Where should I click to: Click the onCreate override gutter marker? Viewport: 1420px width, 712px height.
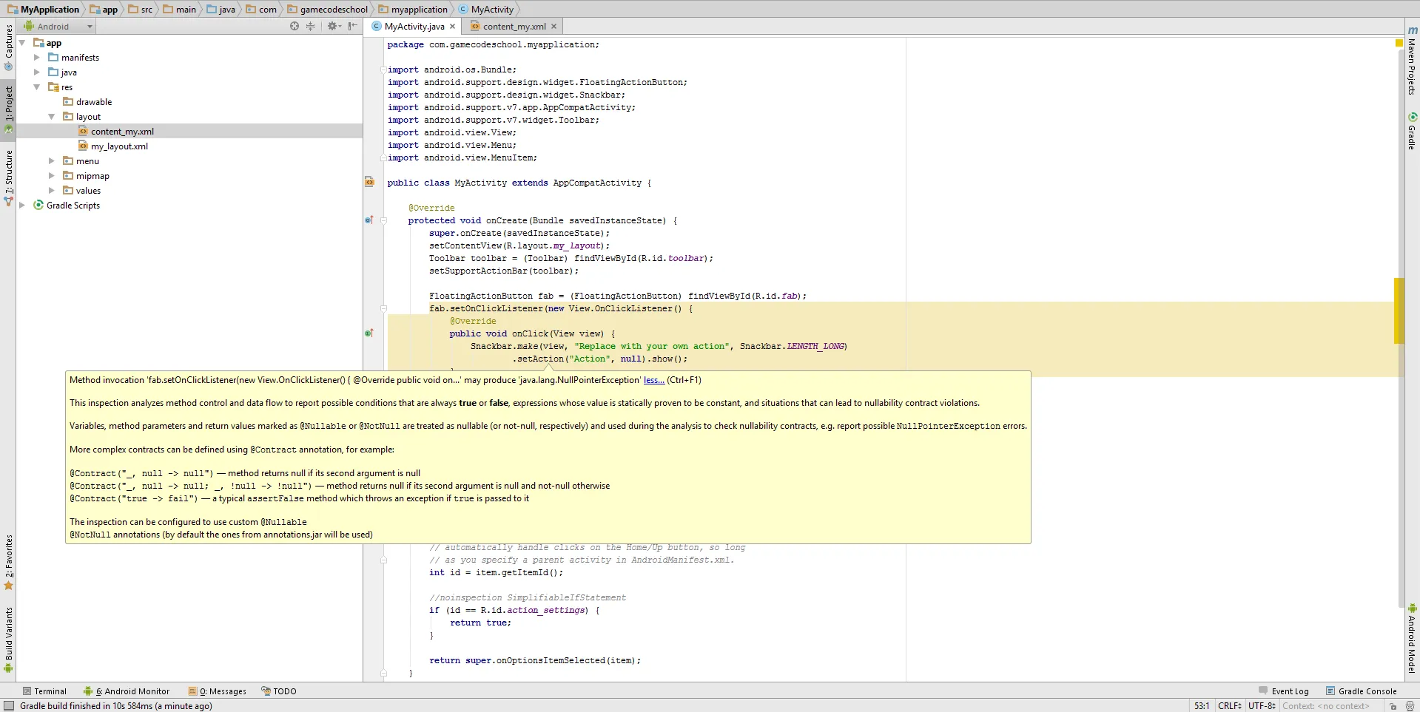tap(369, 220)
